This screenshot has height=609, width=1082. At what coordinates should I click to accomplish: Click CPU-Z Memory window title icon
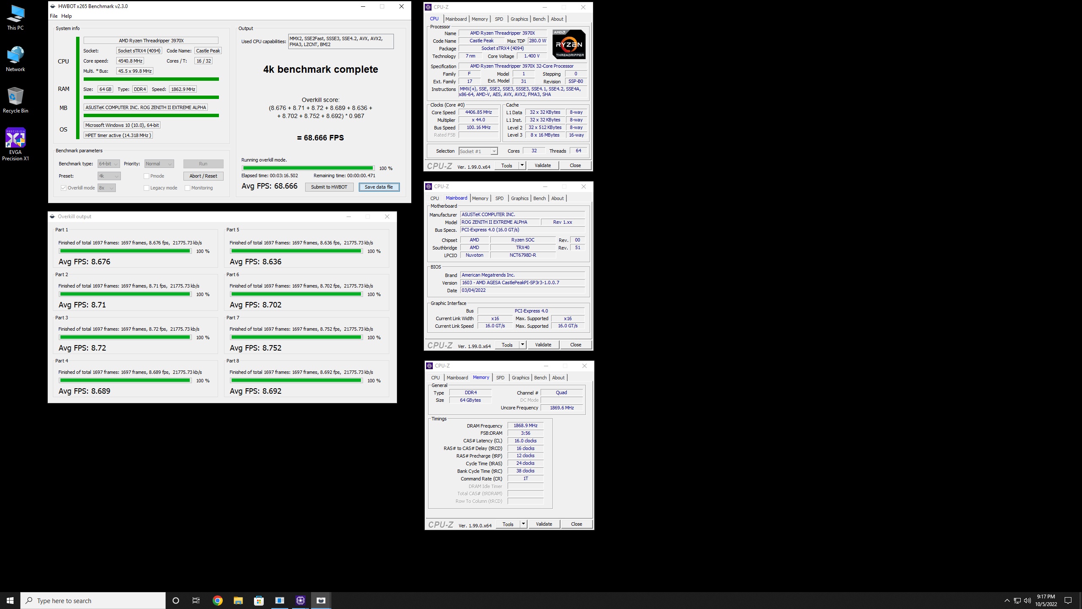point(429,366)
